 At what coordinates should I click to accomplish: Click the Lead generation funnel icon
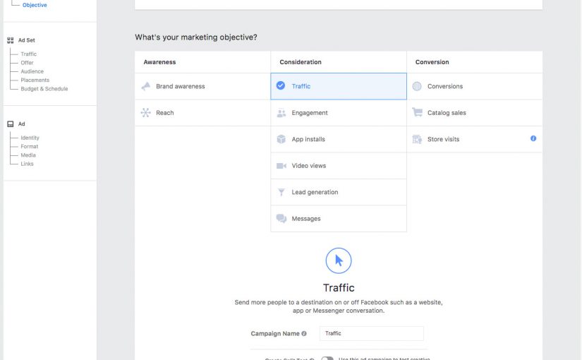point(281,192)
